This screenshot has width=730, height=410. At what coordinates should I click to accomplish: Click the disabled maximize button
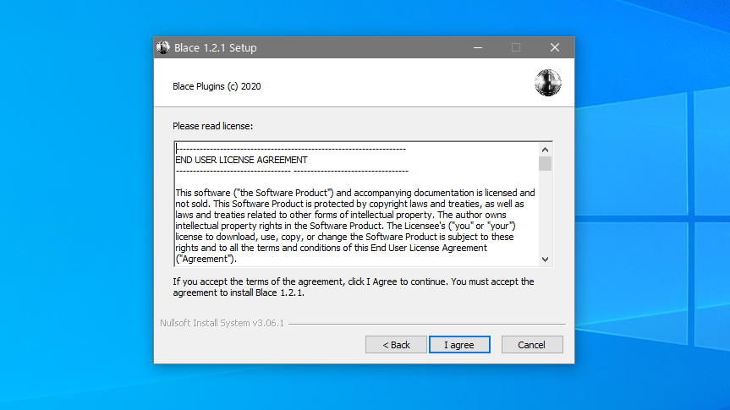click(x=516, y=47)
